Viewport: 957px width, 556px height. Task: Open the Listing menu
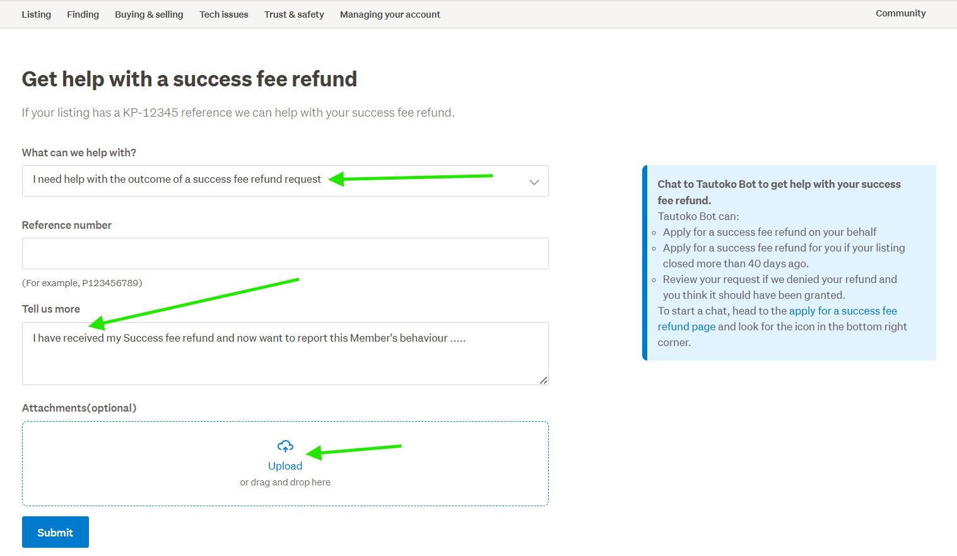[x=37, y=14]
